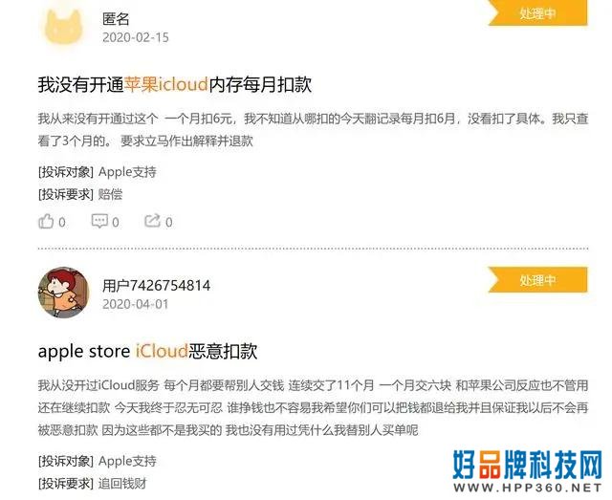
Task: Click the second 处理中 status badge
Action: 537,279
